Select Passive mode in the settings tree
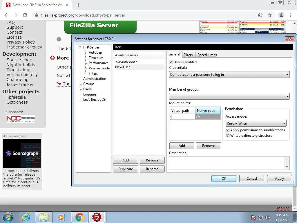297x223 pixels. [99, 68]
